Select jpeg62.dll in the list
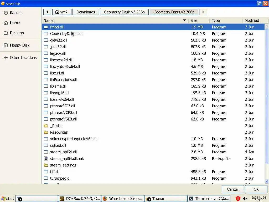The width and height of the screenshot is (269, 202). pos(153,47)
